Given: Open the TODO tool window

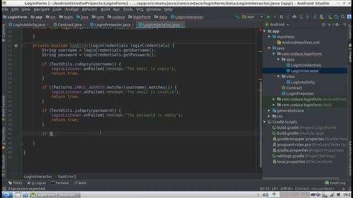Looking at the screenshot, I should click(15, 183).
